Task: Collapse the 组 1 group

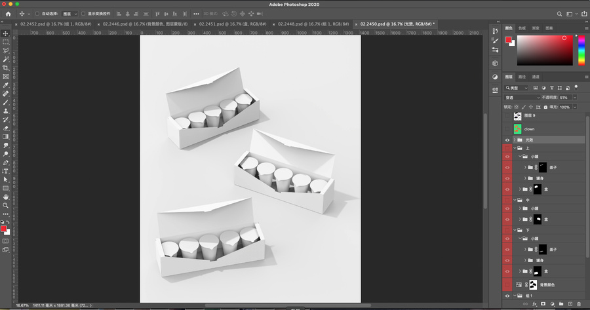Action: (515, 296)
